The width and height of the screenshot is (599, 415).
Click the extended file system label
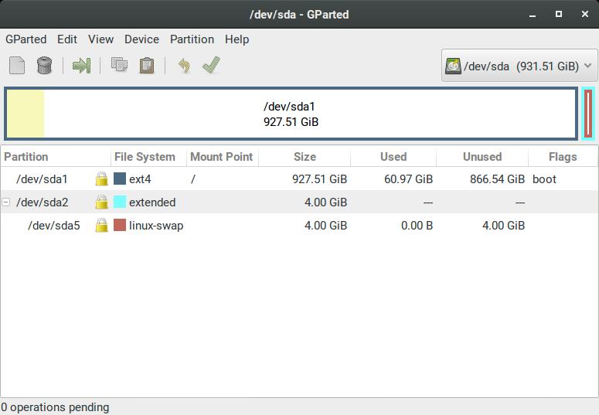tap(152, 202)
